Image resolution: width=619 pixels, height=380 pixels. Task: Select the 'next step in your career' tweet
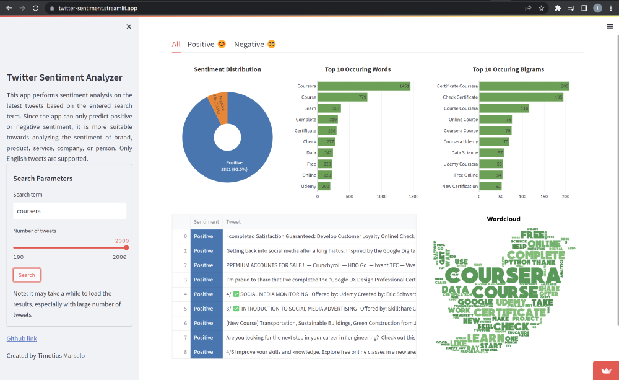pos(319,338)
